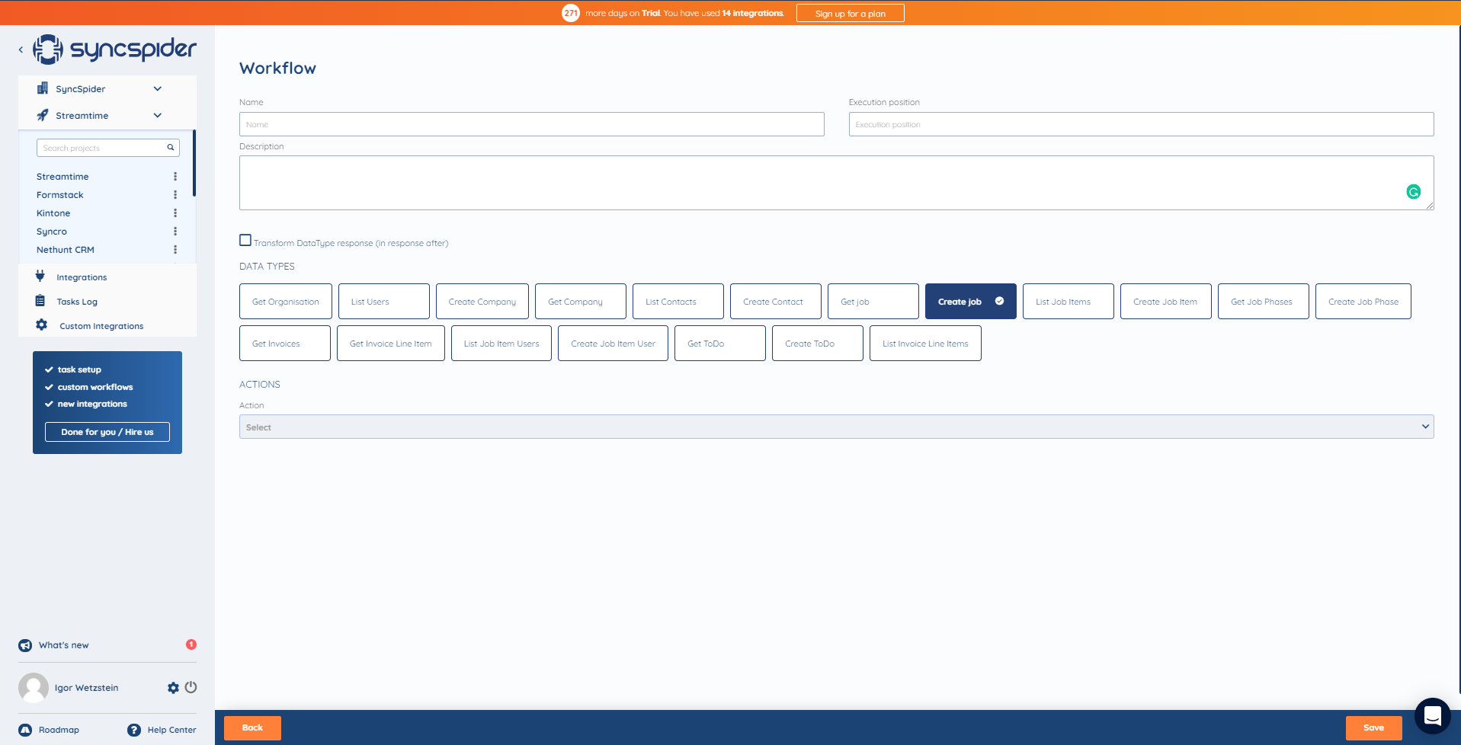Screen dimensions: 1461x745
Task: Select the Create Job Item User data type
Action: pos(614,344)
